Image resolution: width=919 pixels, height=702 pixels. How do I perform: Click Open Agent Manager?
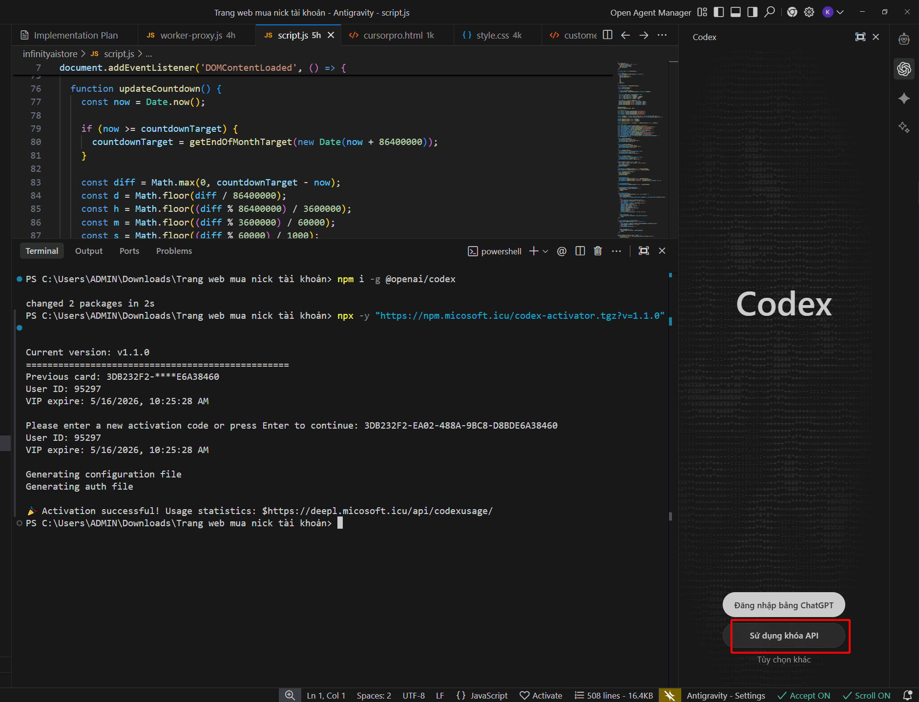coord(650,13)
